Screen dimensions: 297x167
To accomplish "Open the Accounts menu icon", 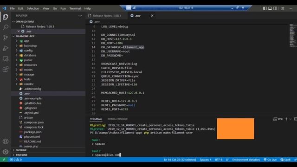I will (x=6, y=141).
